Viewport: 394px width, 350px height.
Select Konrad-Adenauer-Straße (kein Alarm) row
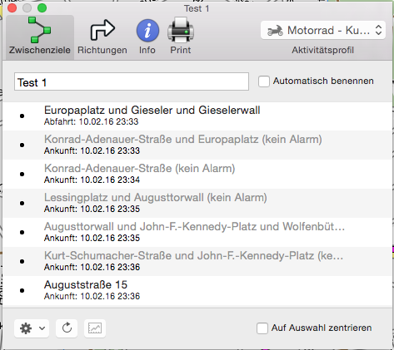point(197,174)
